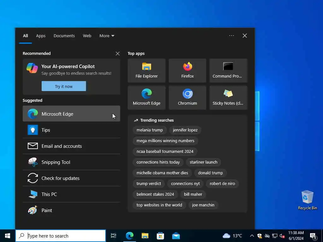This screenshot has width=323, height=242.
Task: Switch to the Web tab
Action: point(87,36)
